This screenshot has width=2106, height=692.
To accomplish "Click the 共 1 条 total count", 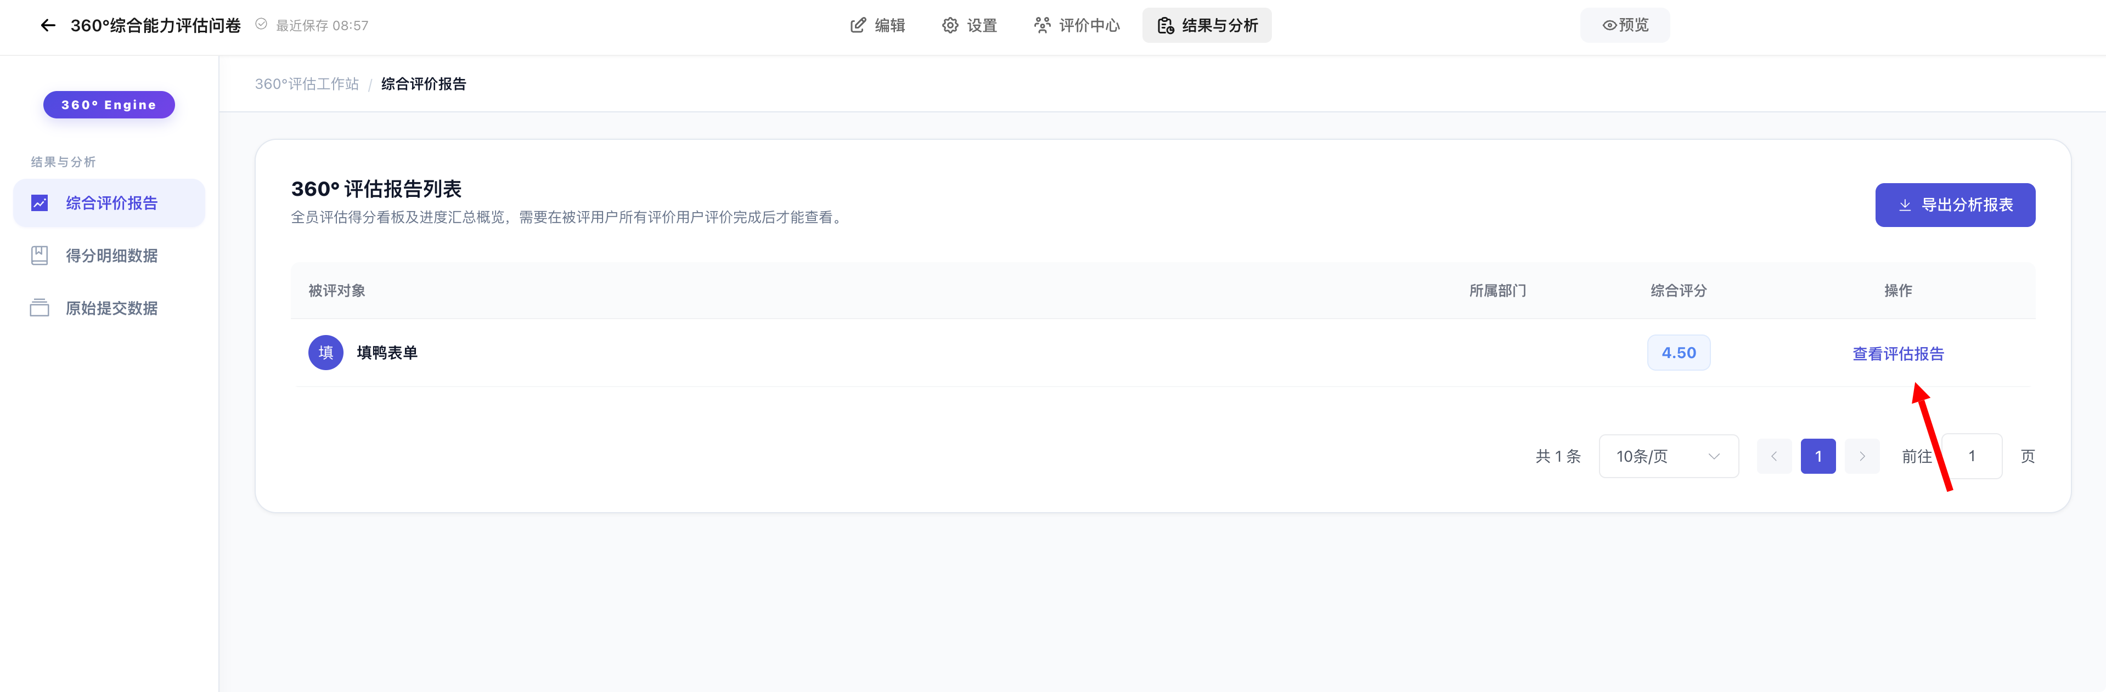I will tap(1557, 456).
